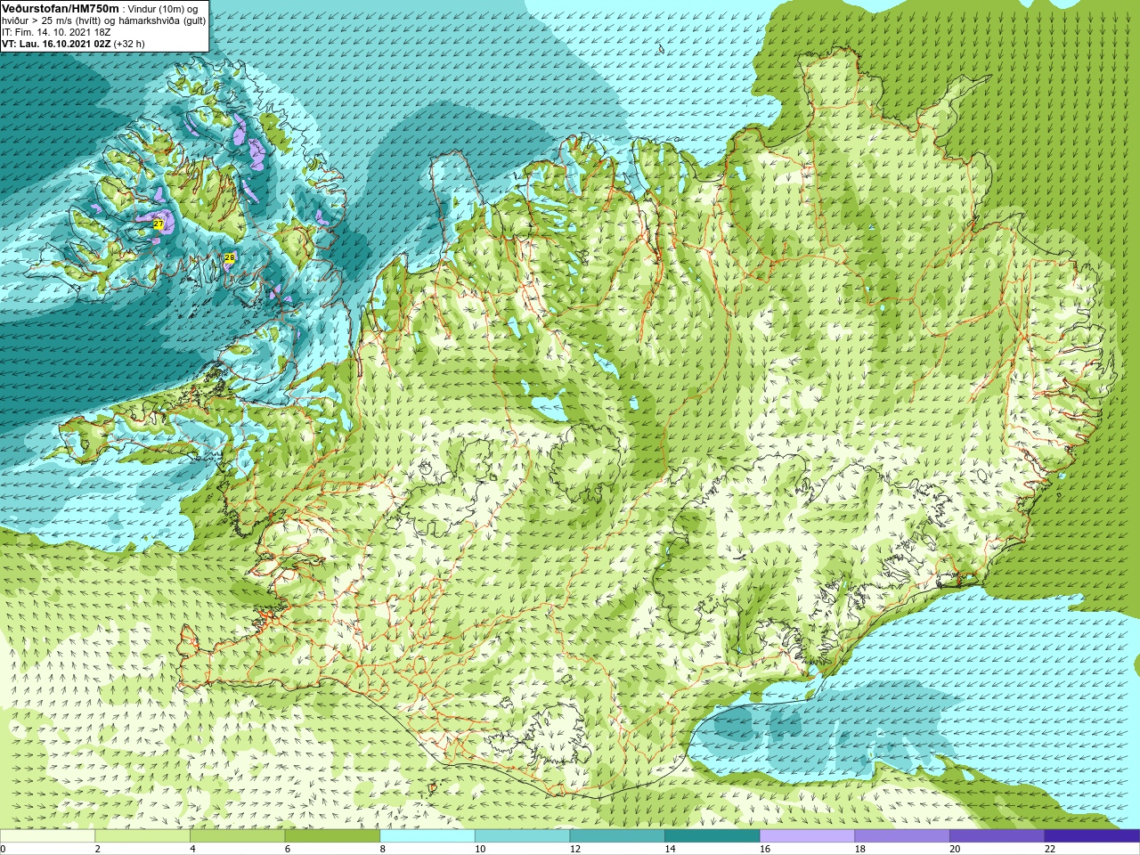The image size is (1140, 855).
Task: Select the violet 18–20 m/s legend swatch
Action: tap(901, 836)
